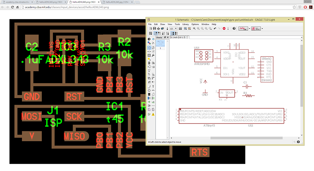
Task: Switch to the hello.ADXL343.jpg browser tab
Action: (117, 2)
